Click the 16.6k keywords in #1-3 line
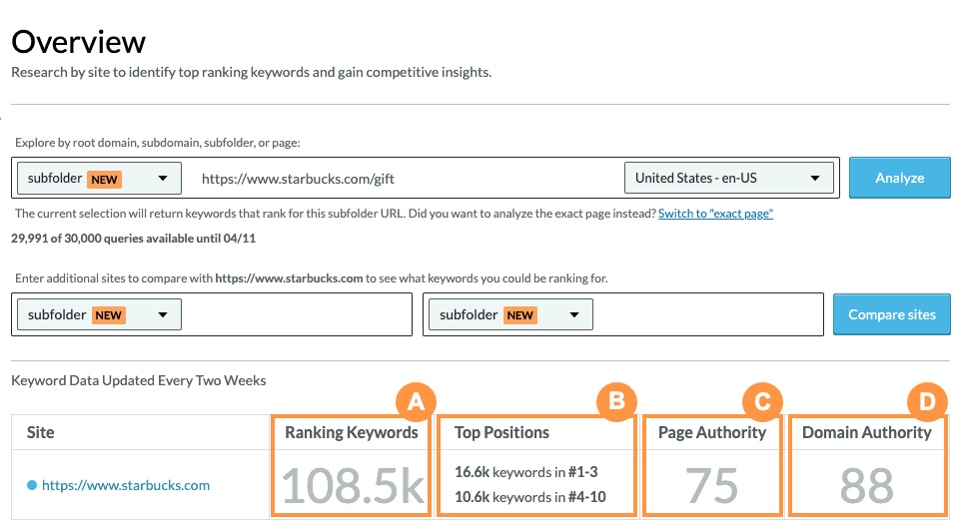The image size is (963, 531). tap(529, 472)
